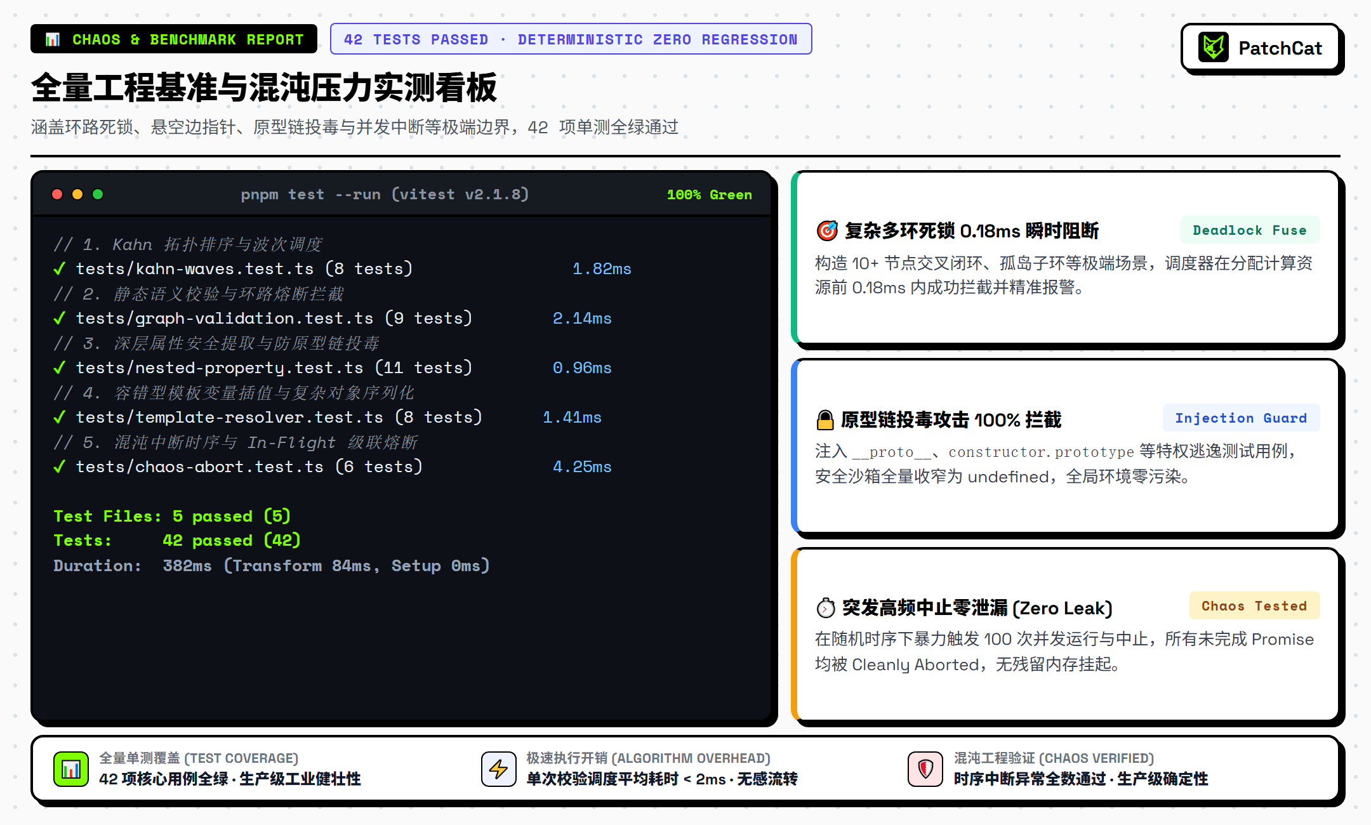1371x825 pixels.
Task: Click the checkmark beside chaos-abort.test.ts
Action: 60,466
